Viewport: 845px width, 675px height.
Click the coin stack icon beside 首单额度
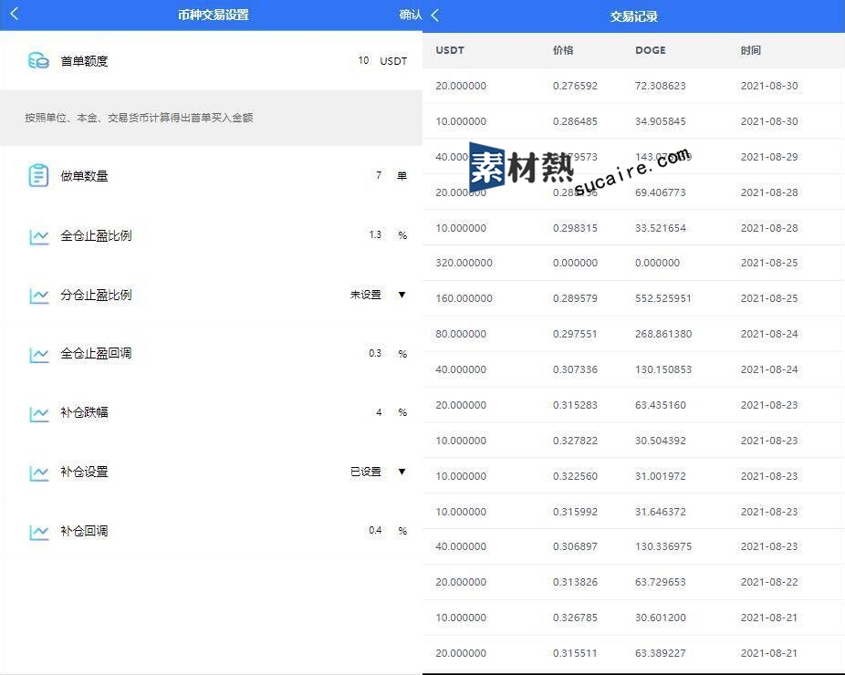point(38,61)
